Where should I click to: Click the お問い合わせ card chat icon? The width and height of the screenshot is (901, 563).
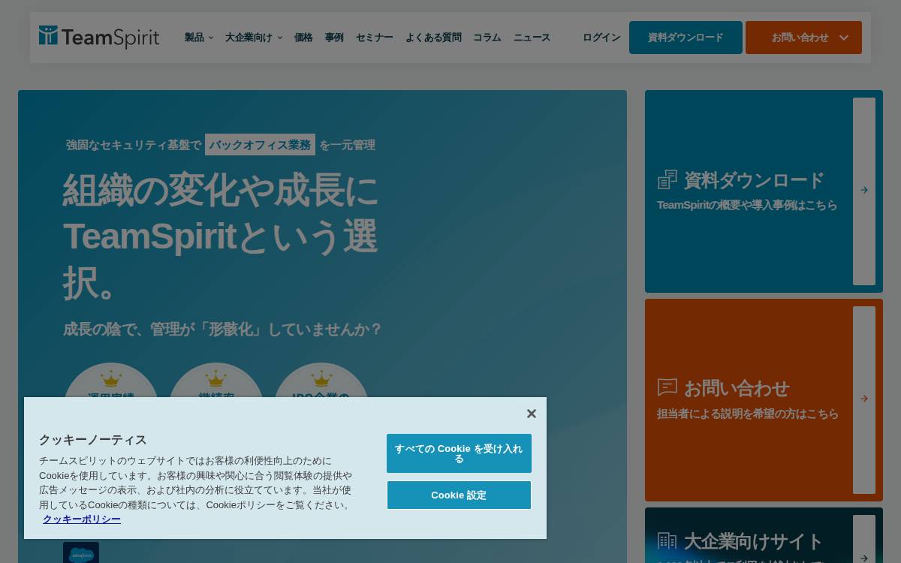tap(667, 387)
